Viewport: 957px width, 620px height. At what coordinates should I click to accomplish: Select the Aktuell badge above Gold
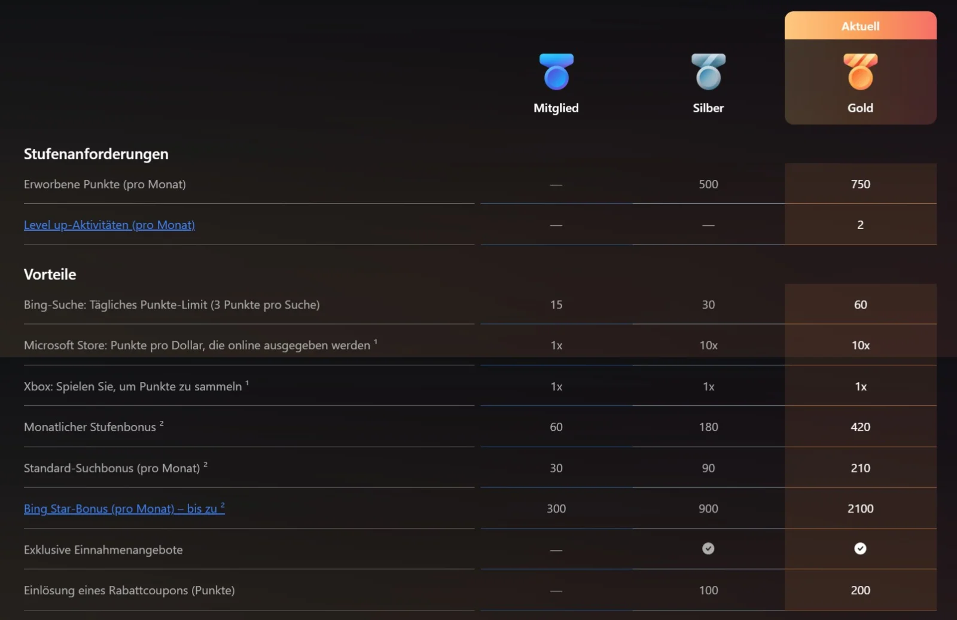coord(860,26)
